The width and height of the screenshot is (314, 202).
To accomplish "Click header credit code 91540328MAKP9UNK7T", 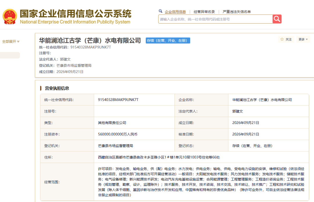I will 91,47.
